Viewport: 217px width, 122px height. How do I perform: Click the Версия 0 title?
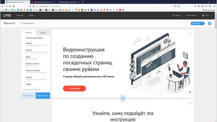9,23
